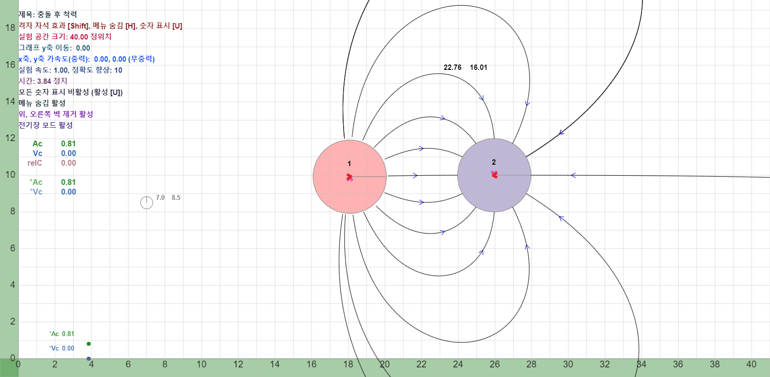
Task: Click the *Vc 0.00 label beside blue graph point
Action: point(62,348)
